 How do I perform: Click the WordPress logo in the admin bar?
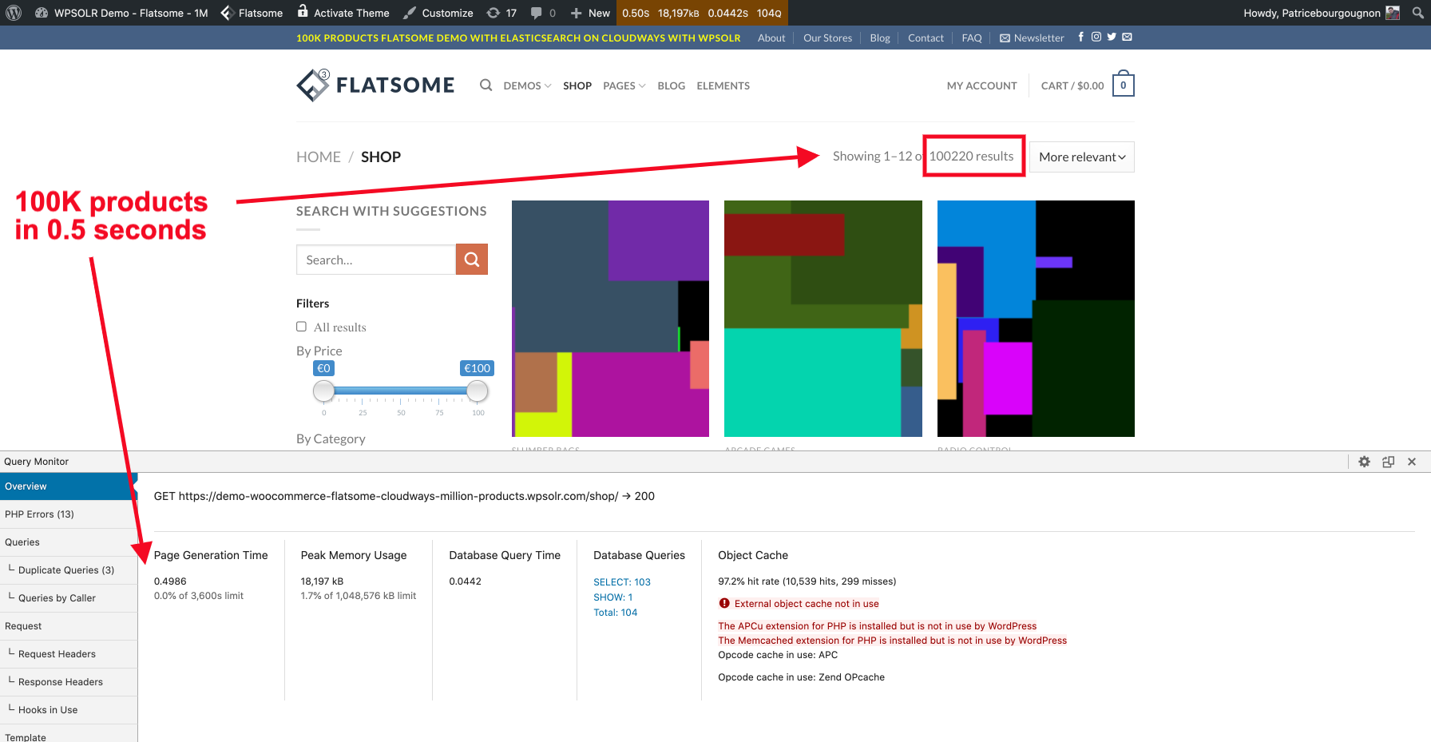(13, 13)
